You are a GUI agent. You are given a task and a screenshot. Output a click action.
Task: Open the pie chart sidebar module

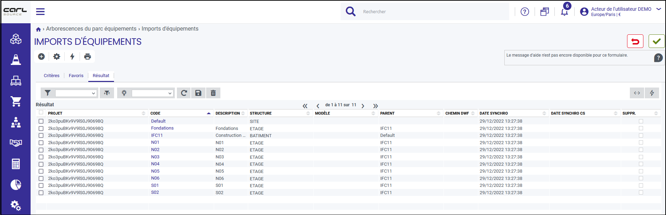click(16, 184)
